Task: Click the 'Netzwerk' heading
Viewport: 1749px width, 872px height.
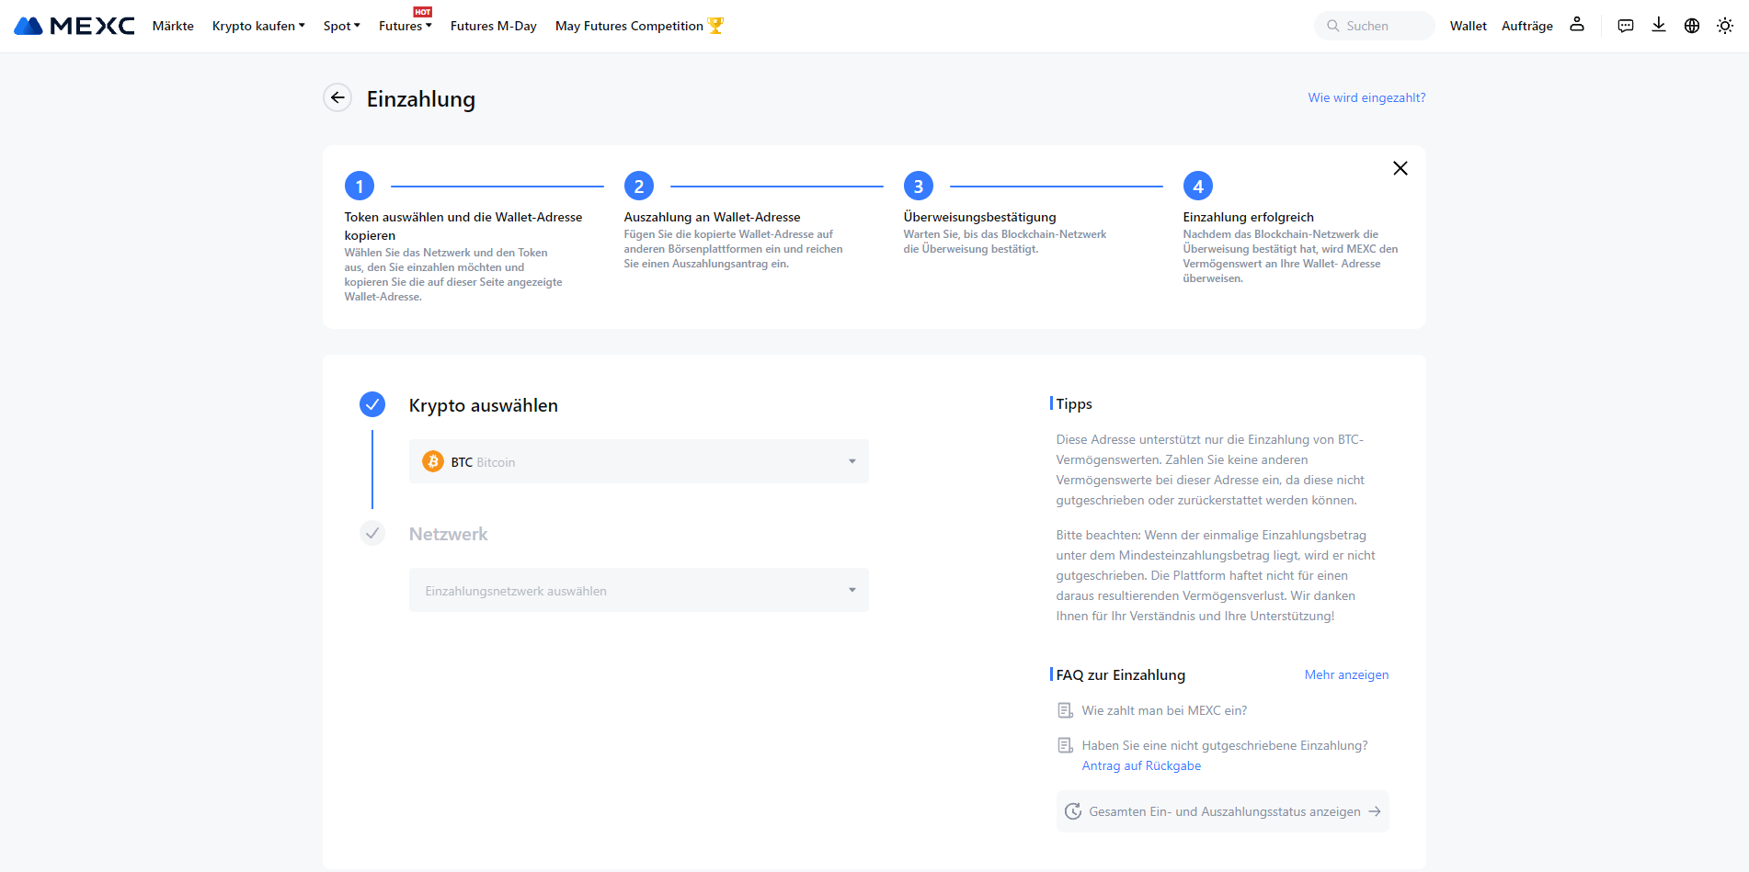Action: click(x=449, y=534)
